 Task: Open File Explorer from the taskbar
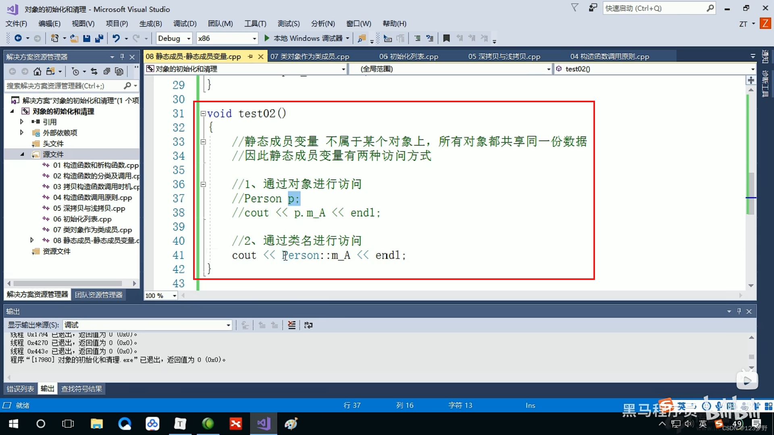(x=97, y=424)
